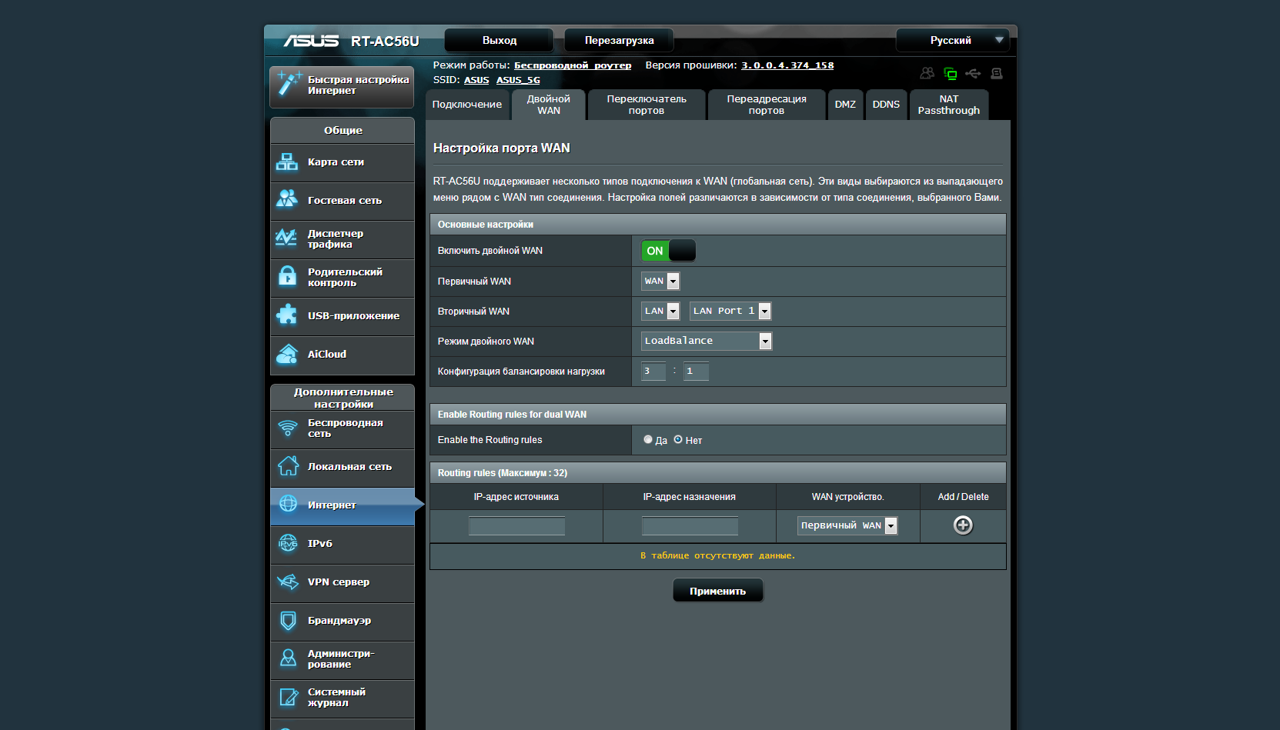Open the LAN Port 1 dropdown
1280x730 pixels.
(730, 311)
